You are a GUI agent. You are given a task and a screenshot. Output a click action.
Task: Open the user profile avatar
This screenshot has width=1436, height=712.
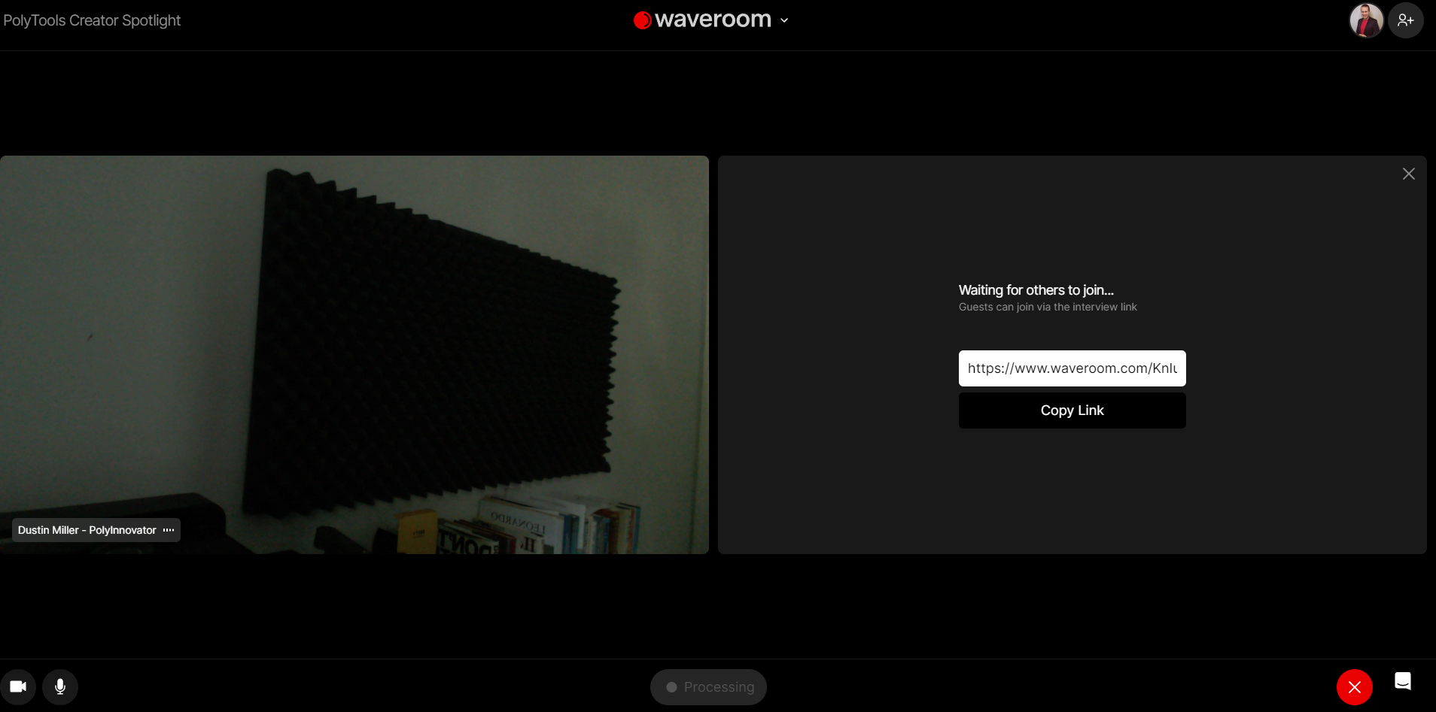[1366, 20]
